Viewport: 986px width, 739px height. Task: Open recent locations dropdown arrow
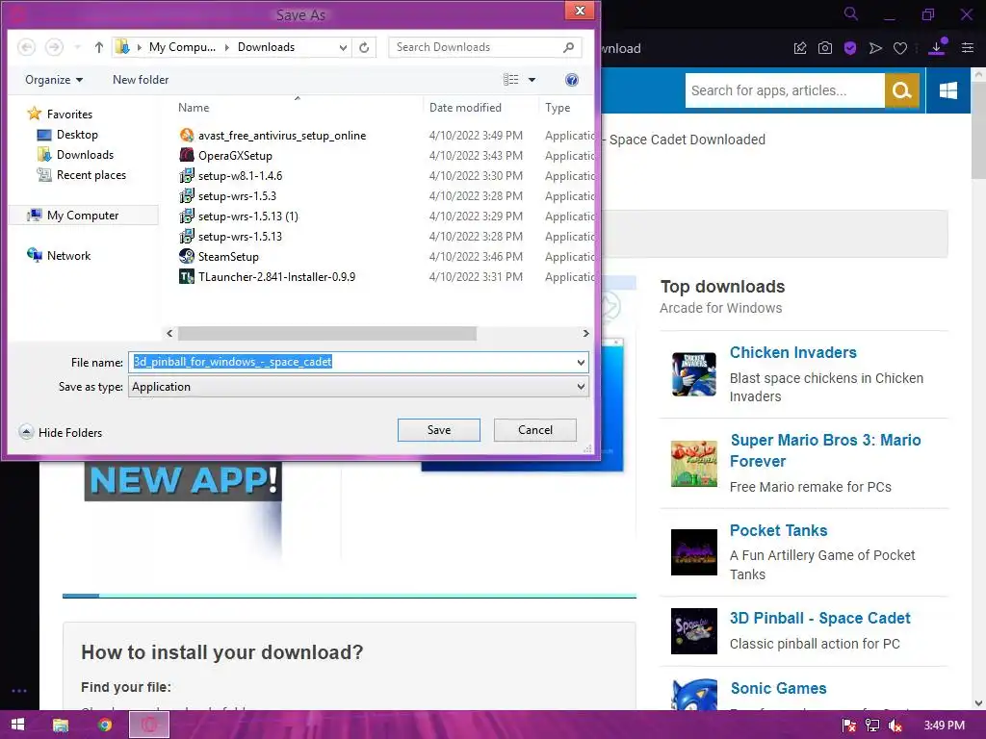(77, 47)
